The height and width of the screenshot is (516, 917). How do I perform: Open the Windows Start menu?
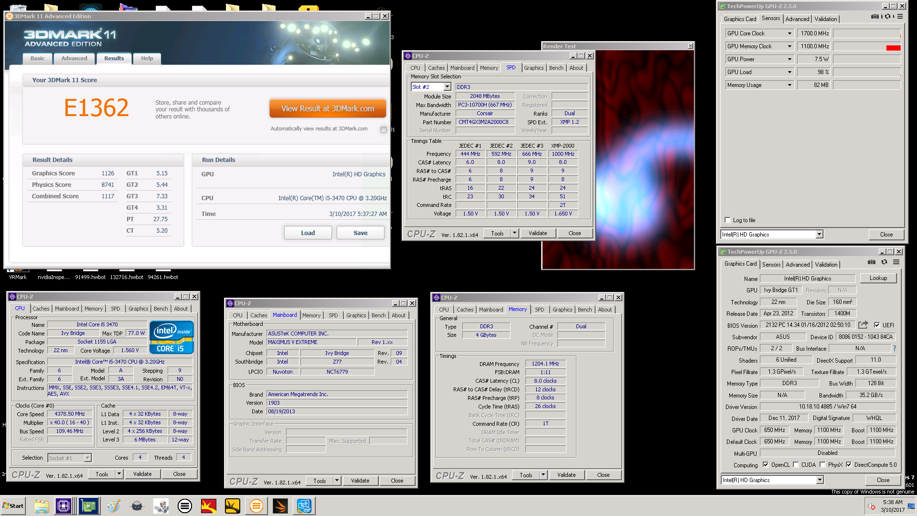[x=13, y=506]
